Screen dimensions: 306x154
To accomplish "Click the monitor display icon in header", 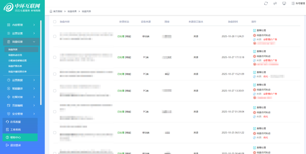I will click(x=284, y=3).
